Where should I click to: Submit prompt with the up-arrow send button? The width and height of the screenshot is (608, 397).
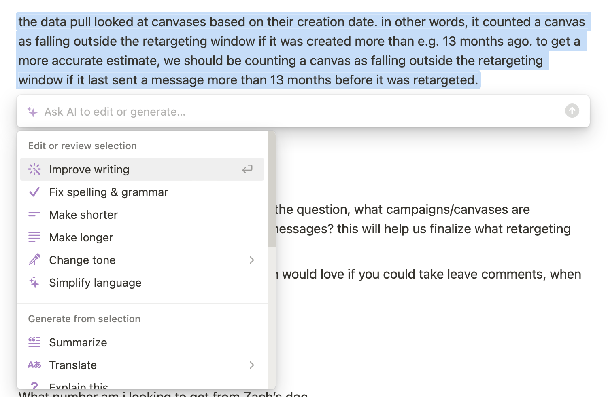(572, 111)
